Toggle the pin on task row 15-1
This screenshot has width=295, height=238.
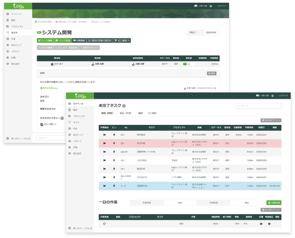(114, 160)
